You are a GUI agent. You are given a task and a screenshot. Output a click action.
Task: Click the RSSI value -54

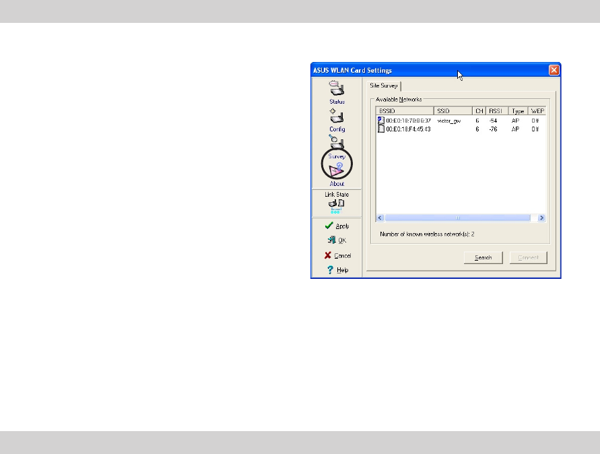coord(493,121)
